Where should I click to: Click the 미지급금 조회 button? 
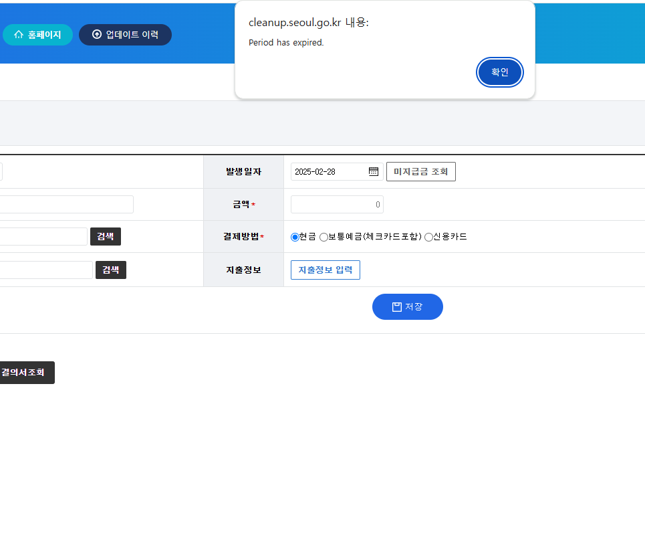420,172
